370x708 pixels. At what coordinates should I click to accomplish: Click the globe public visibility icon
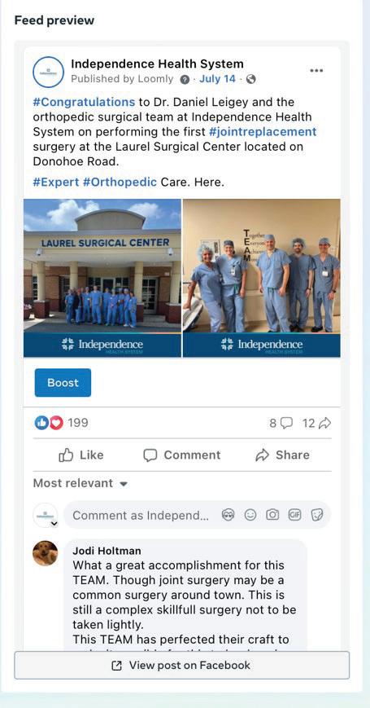pos(251,80)
